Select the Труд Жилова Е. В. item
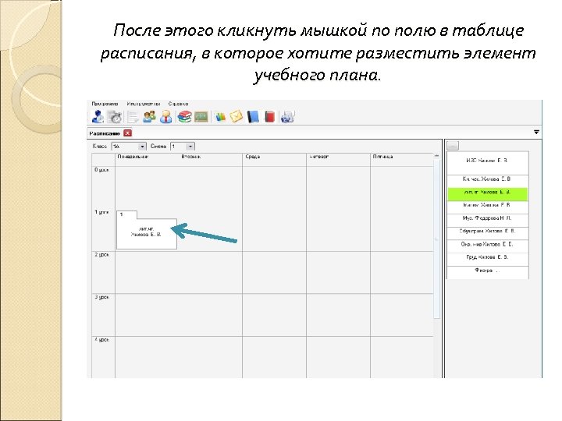 pyautogui.click(x=487, y=260)
